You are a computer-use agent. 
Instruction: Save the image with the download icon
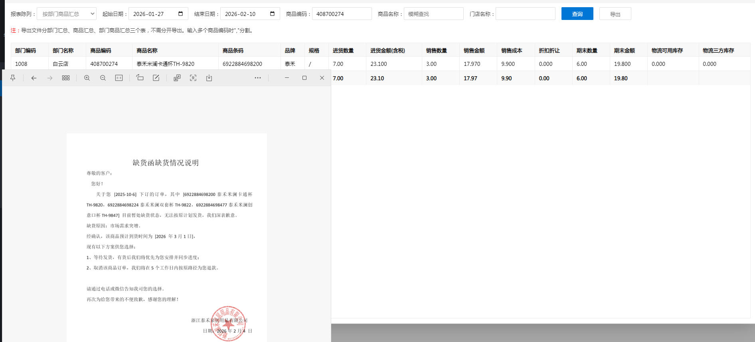coord(209,78)
